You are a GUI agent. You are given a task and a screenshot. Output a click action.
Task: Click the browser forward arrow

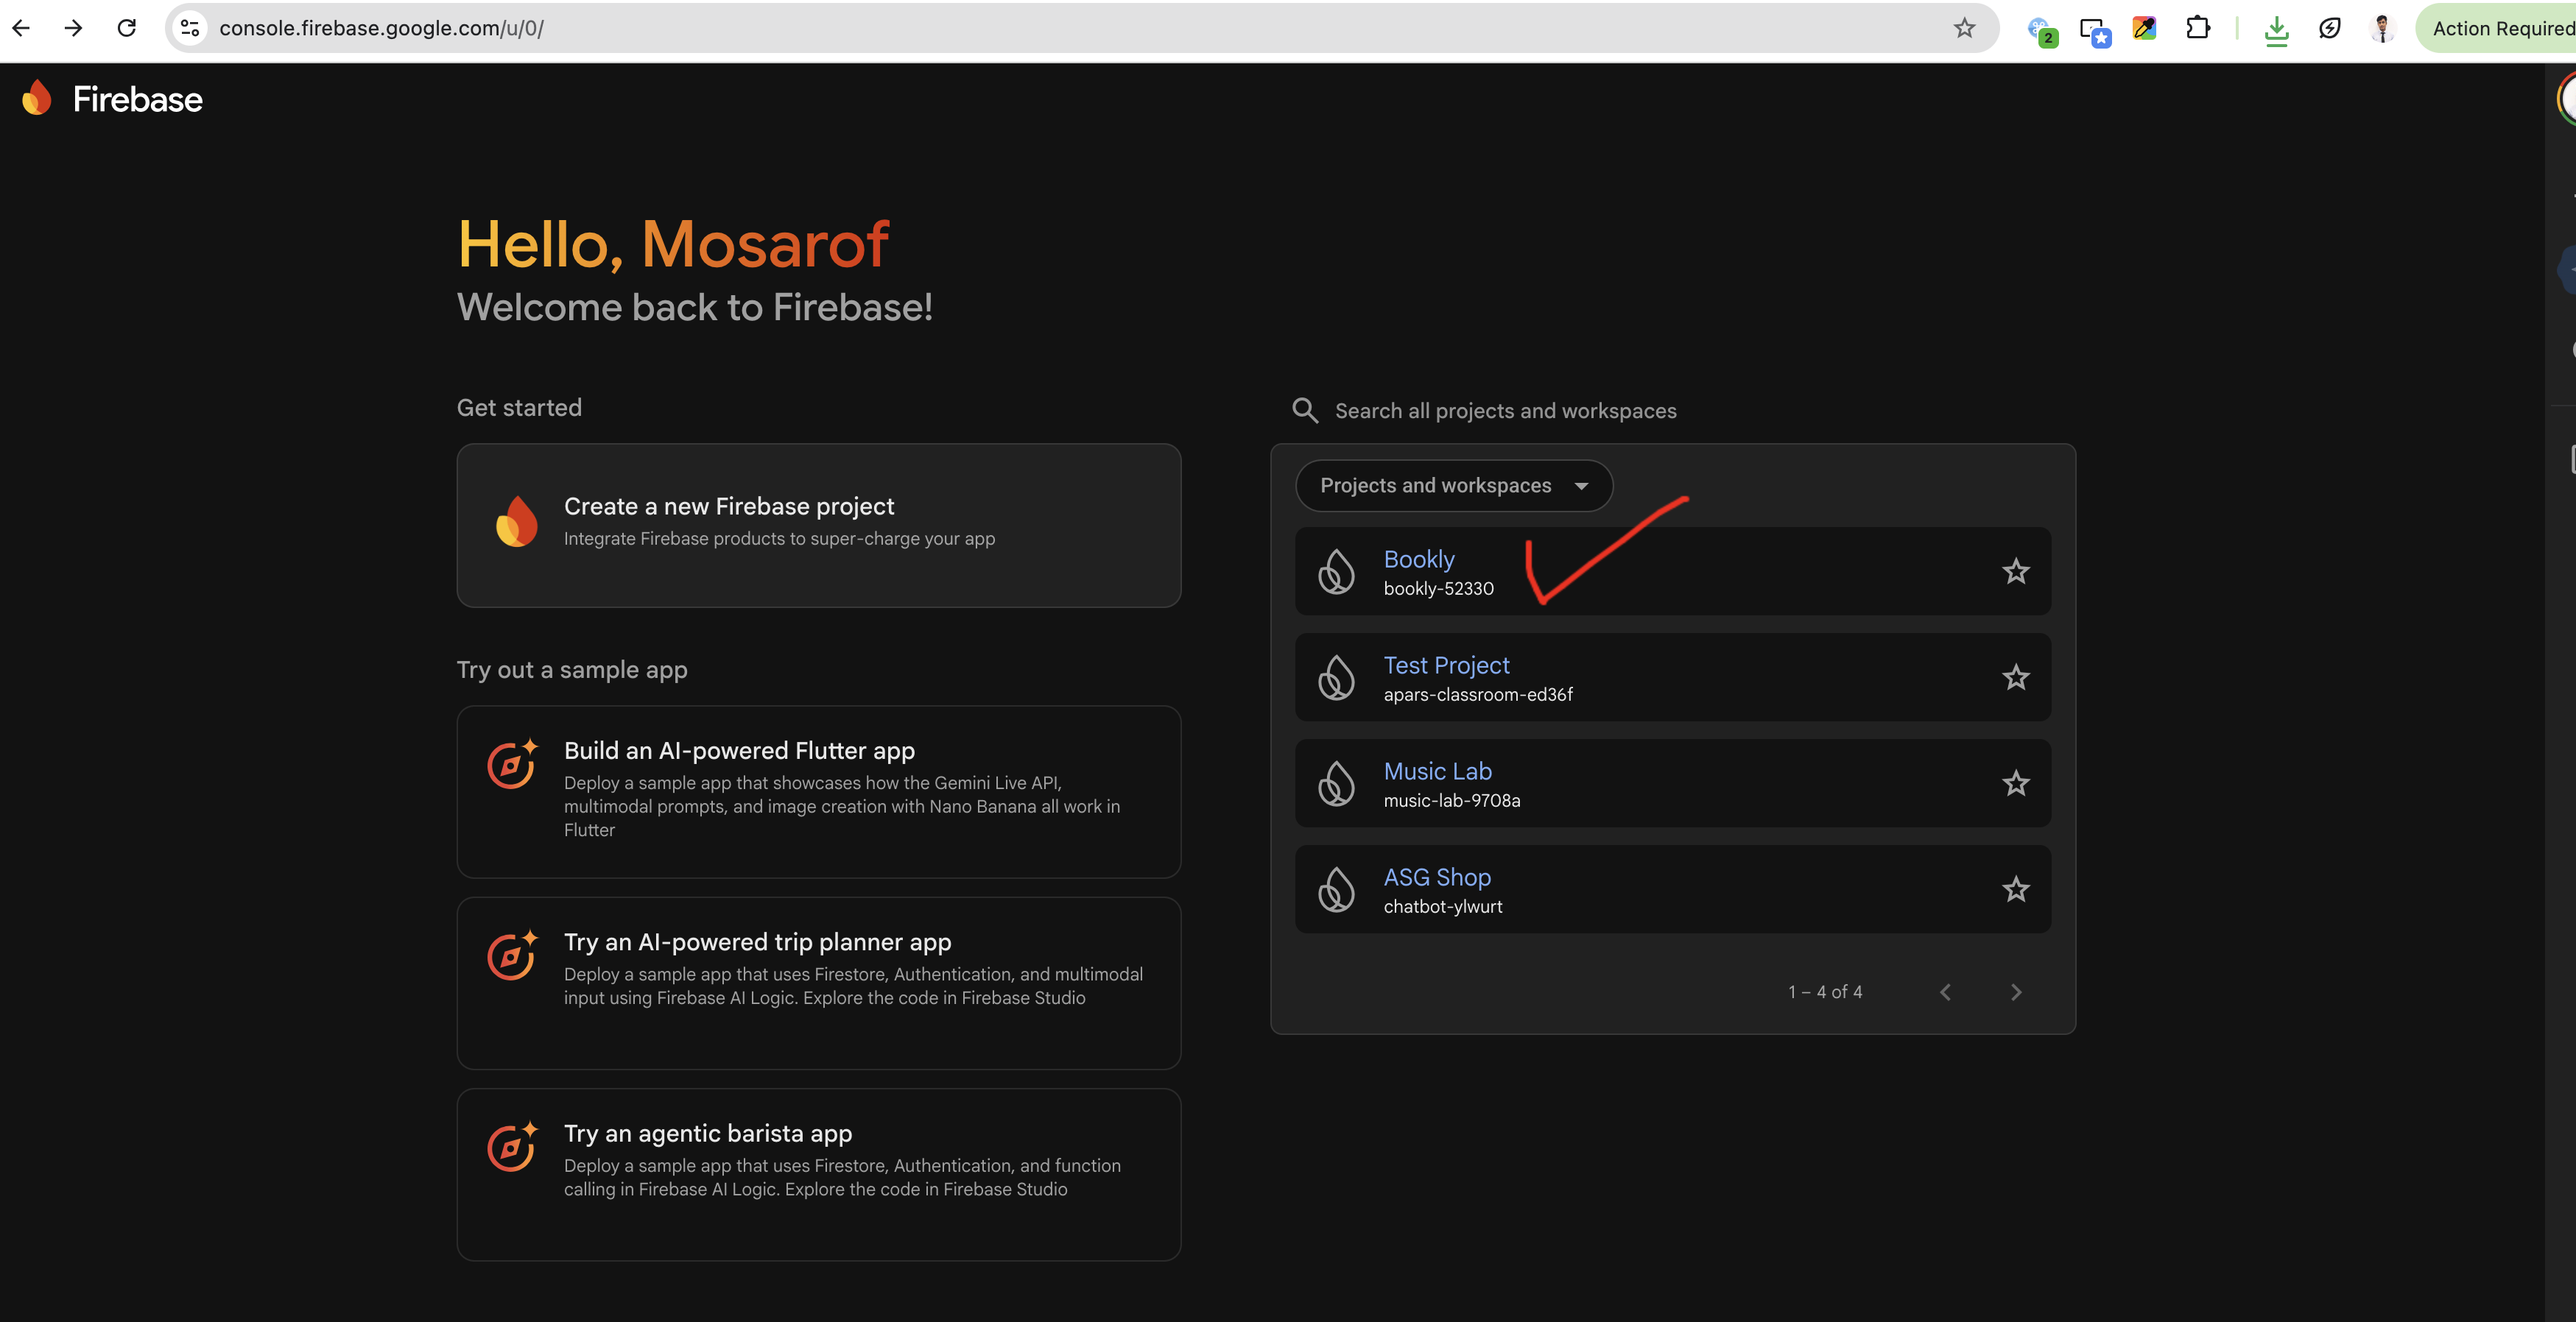point(73,28)
